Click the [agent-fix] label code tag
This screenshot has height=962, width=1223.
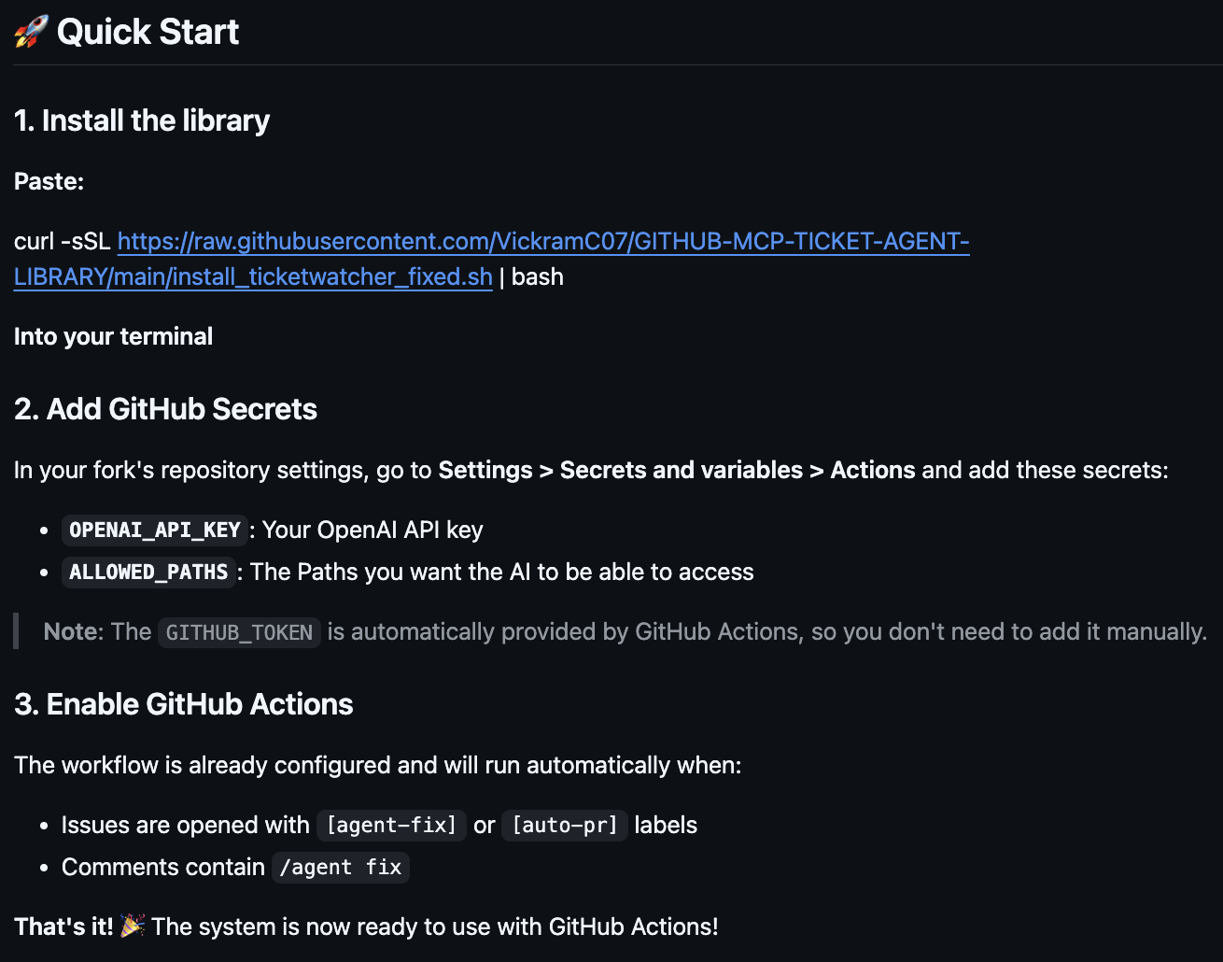click(x=391, y=826)
